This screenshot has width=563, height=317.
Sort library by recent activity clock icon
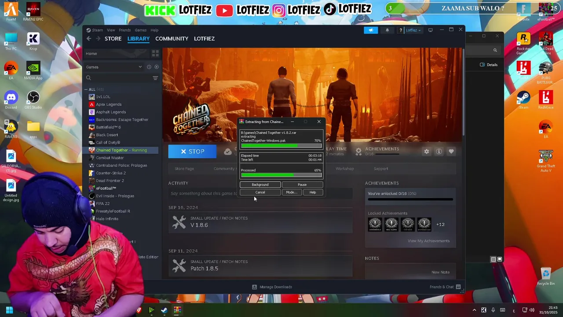pyautogui.click(x=149, y=67)
